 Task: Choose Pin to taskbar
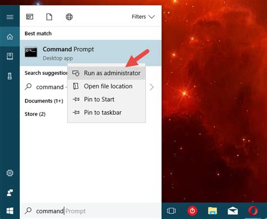pos(106,113)
